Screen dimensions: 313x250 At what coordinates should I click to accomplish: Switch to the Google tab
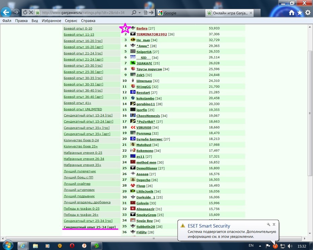[180, 13]
